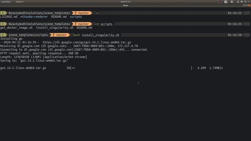This screenshot has height=141, width=251.
Task: Expand the system menu arrow
Action: click(248, 2)
